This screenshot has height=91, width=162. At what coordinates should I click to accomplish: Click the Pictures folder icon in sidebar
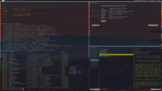point(91,56)
